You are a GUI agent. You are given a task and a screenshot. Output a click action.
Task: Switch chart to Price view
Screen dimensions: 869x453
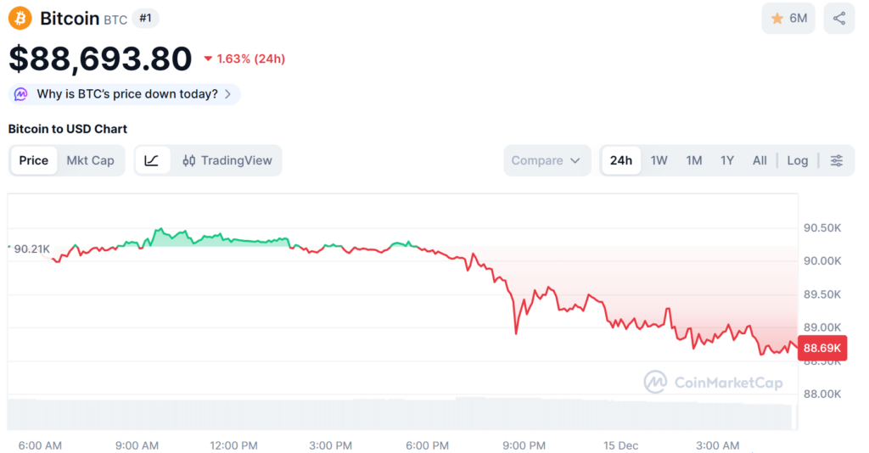[34, 160]
